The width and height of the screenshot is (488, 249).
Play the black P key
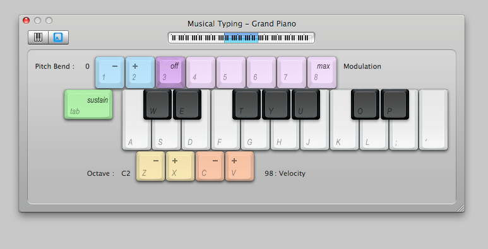click(395, 104)
